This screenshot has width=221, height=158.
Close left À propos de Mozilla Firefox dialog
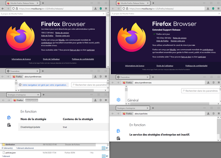(103, 14)
